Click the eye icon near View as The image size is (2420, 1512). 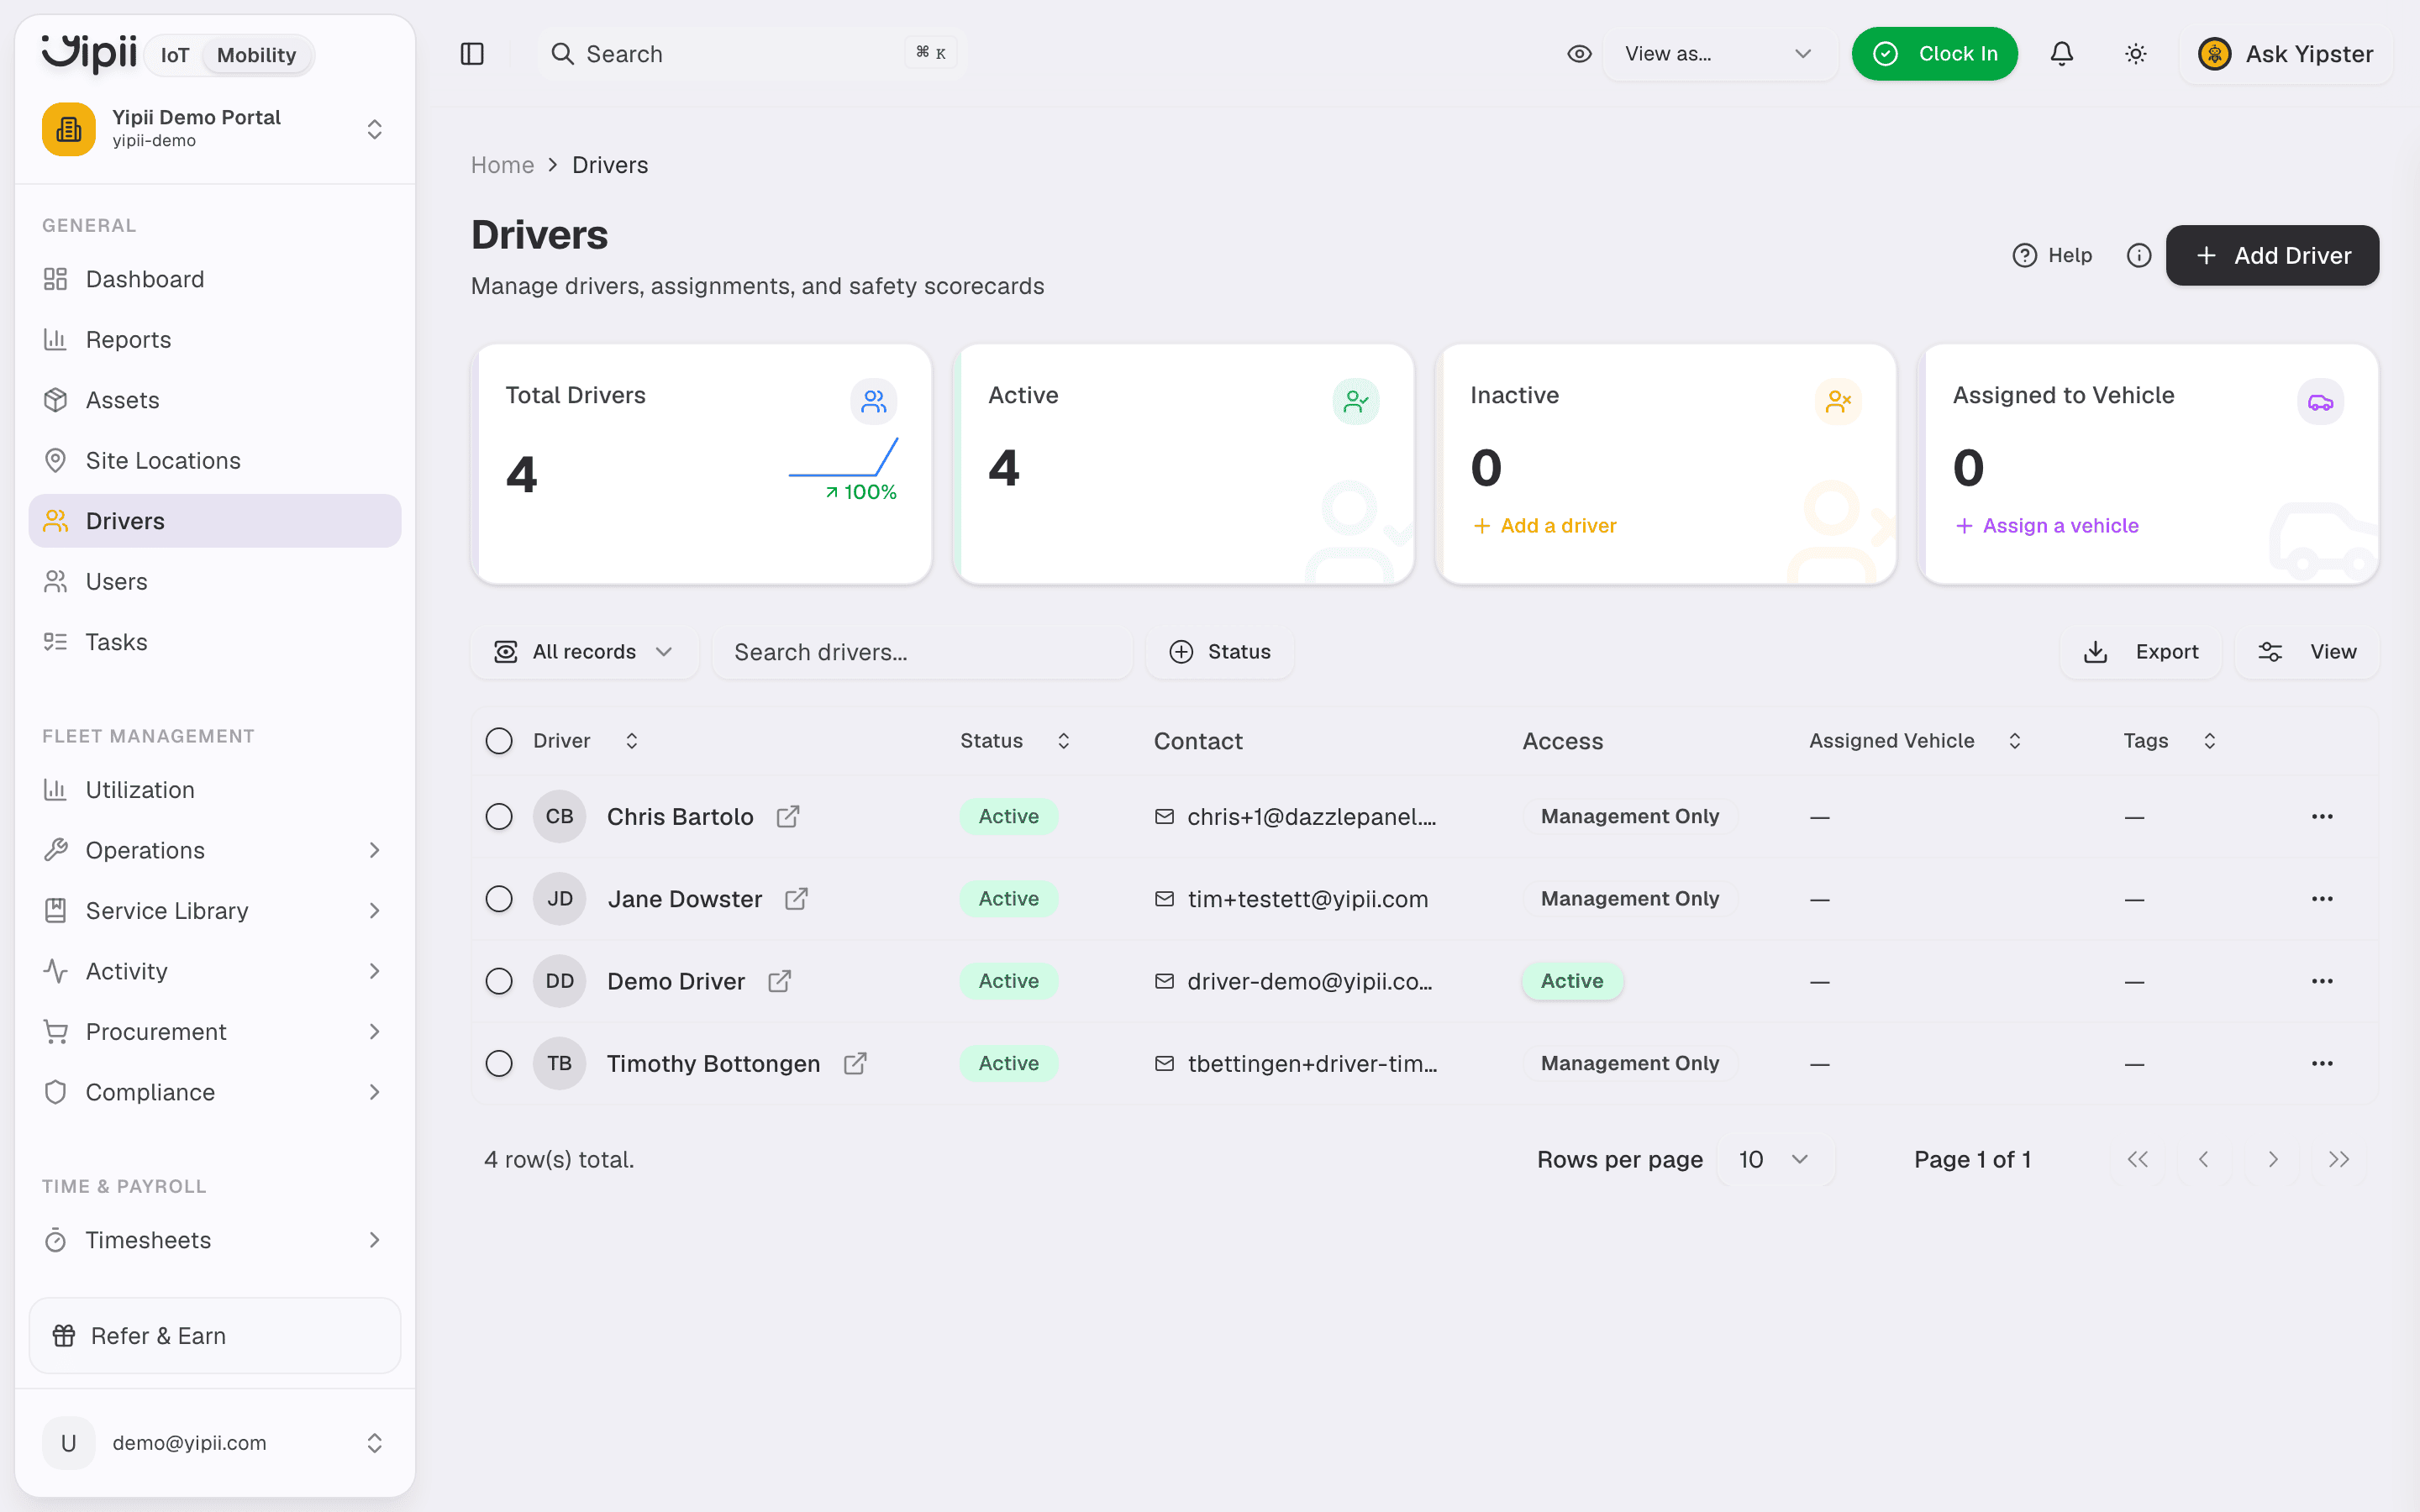[1579, 54]
